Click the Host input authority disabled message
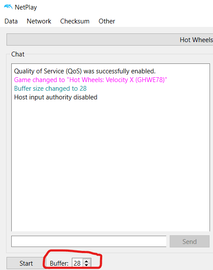The image size is (213, 270). click(56, 97)
